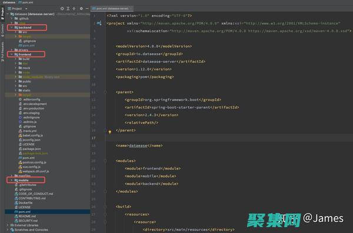The width and height of the screenshot is (353, 233).
Task: Close the pom.xml editor tab
Action: [131, 9]
